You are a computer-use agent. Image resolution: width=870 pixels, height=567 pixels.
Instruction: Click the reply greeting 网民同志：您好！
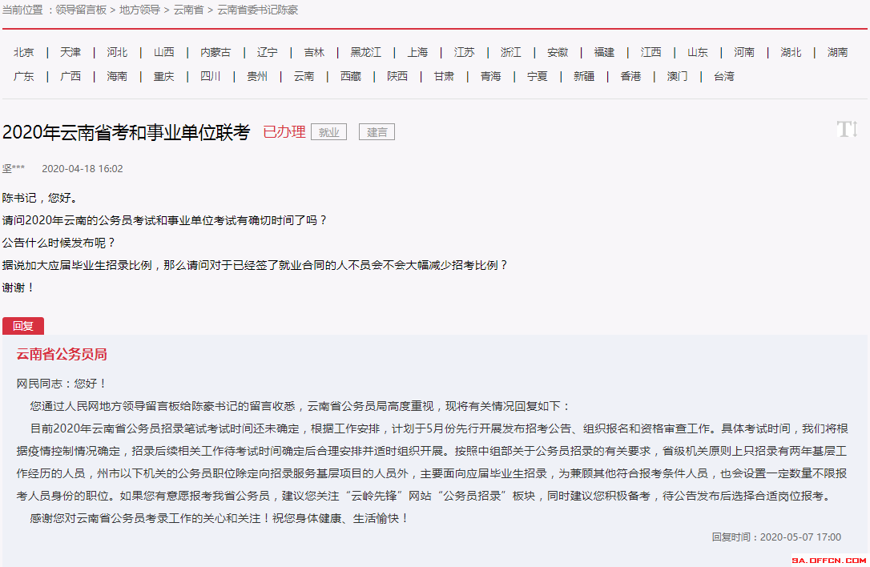(x=62, y=384)
